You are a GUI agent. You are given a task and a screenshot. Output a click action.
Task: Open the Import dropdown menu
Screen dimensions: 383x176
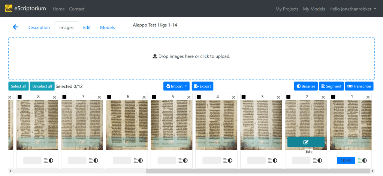pos(177,86)
